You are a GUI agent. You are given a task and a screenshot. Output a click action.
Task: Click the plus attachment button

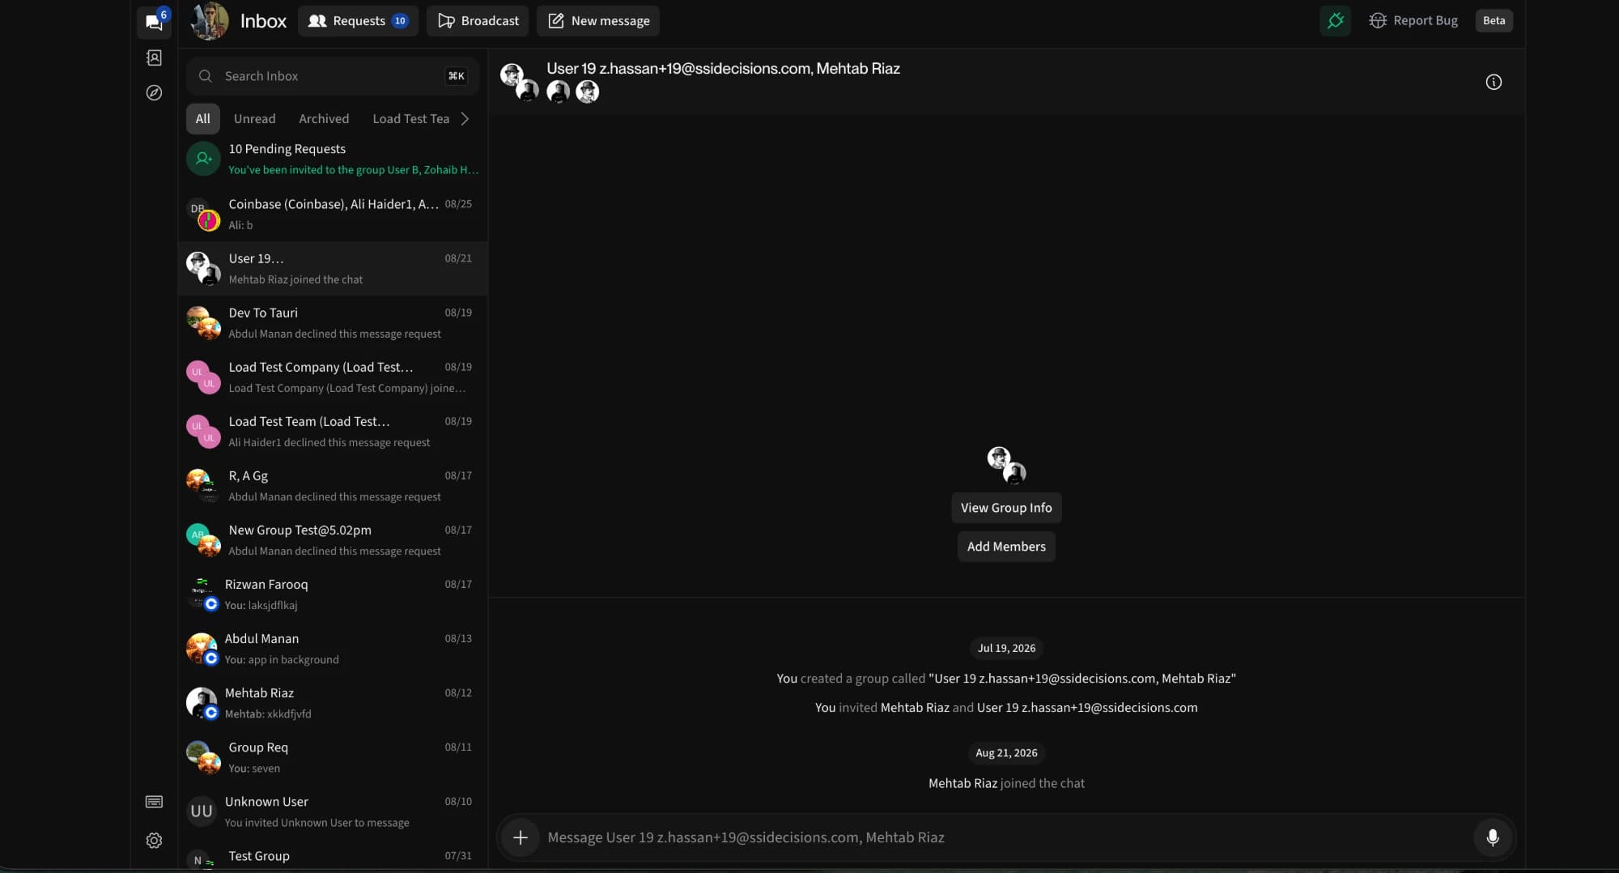point(521,837)
